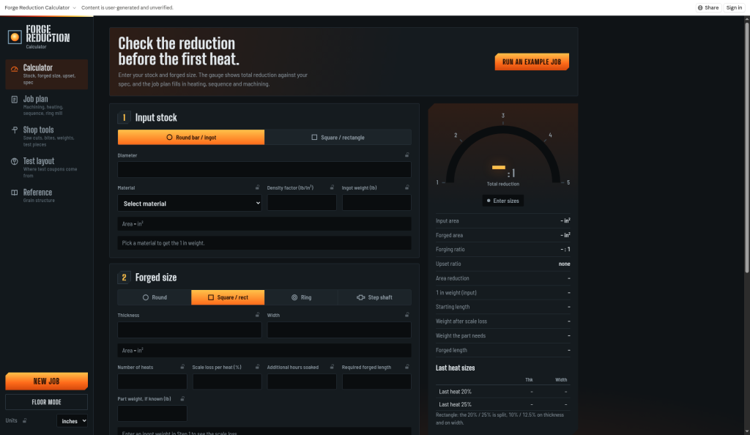The height and width of the screenshot is (435, 750).
Task: Click the Required forged length field
Action: 376,382
